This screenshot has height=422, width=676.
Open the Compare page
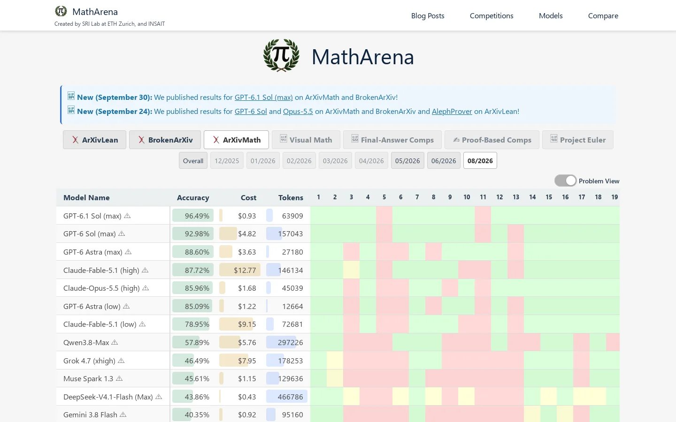(x=603, y=15)
